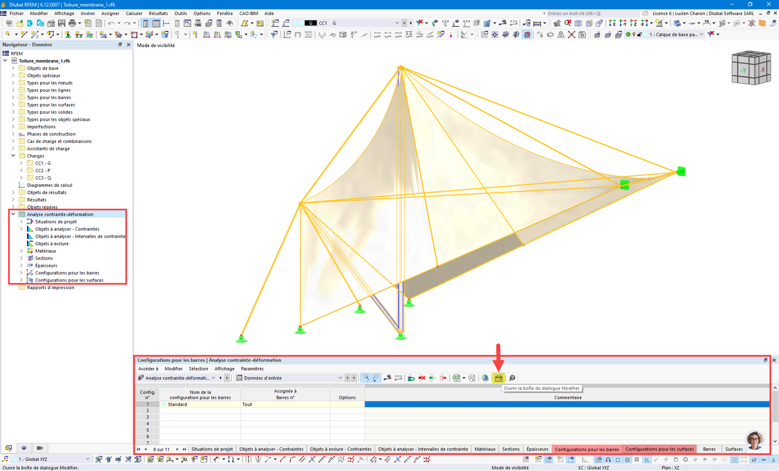Create a new model with the toolbar icon
779x471 pixels.
tap(9, 23)
